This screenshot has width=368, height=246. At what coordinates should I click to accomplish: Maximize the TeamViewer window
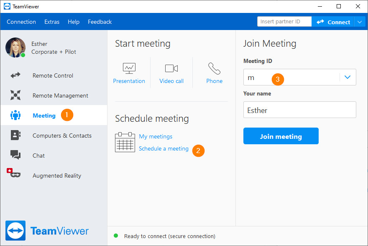(339, 6)
